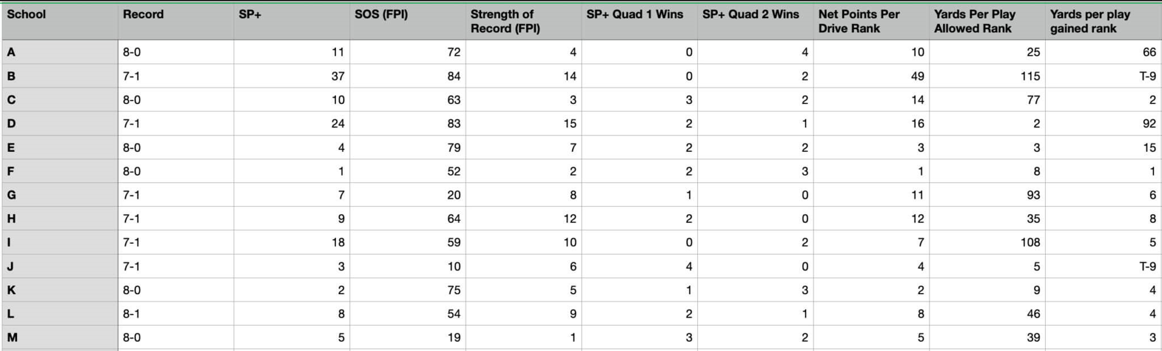This screenshot has width=1162, height=351.
Task: Click the School A row label cell
Action: 59,53
